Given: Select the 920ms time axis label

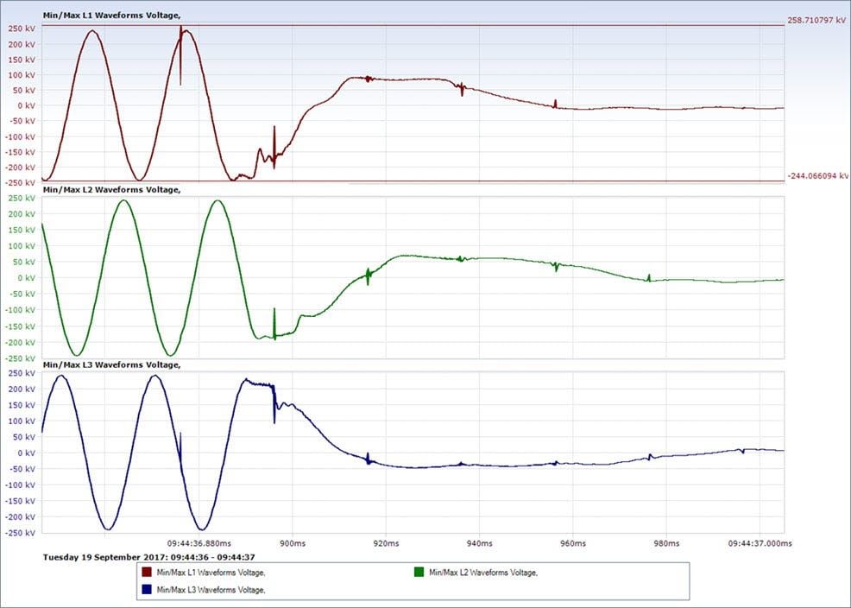Looking at the screenshot, I should pos(386,543).
